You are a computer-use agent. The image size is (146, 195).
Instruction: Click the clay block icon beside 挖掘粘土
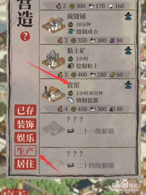[x=71, y=66]
